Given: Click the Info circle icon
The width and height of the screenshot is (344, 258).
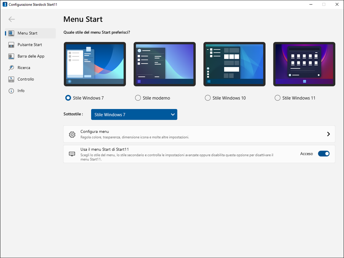Looking at the screenshot, I should pyautogui.click(x=11, y=91).
